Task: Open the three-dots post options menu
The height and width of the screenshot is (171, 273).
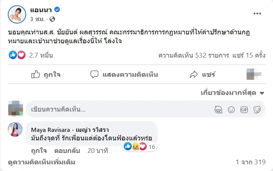Action: click(x=257, y=13)
